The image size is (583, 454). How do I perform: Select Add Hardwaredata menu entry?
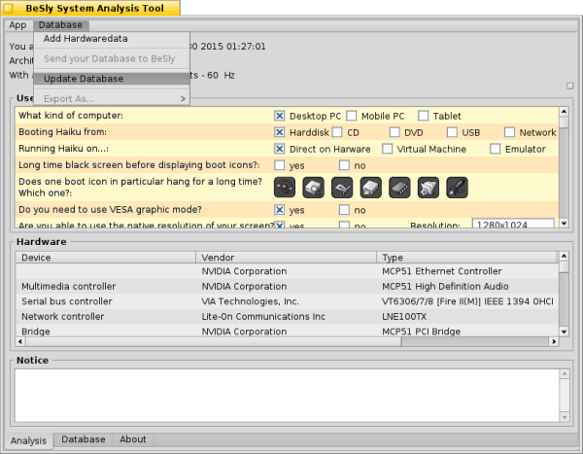tap(86, 39)
